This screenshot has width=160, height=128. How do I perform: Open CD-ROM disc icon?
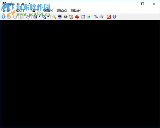click(28, 17)
